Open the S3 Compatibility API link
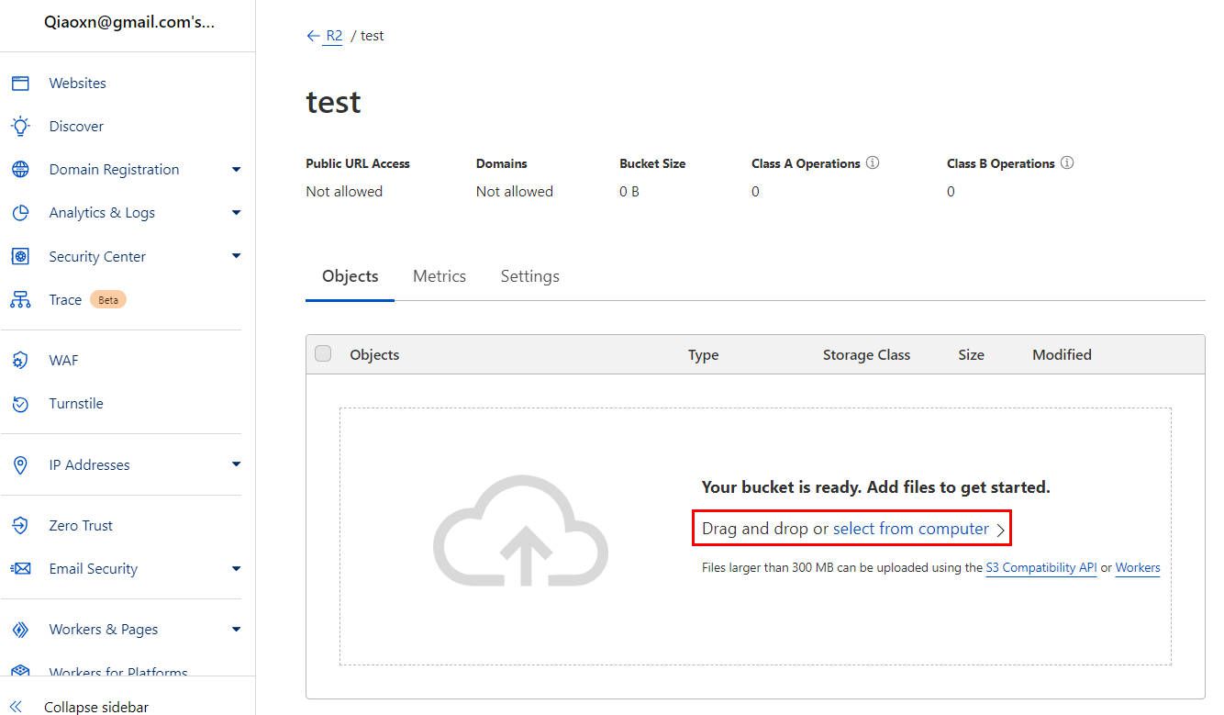Image resolution: width=1224 pixels, height=715 pixels. 1041,568
